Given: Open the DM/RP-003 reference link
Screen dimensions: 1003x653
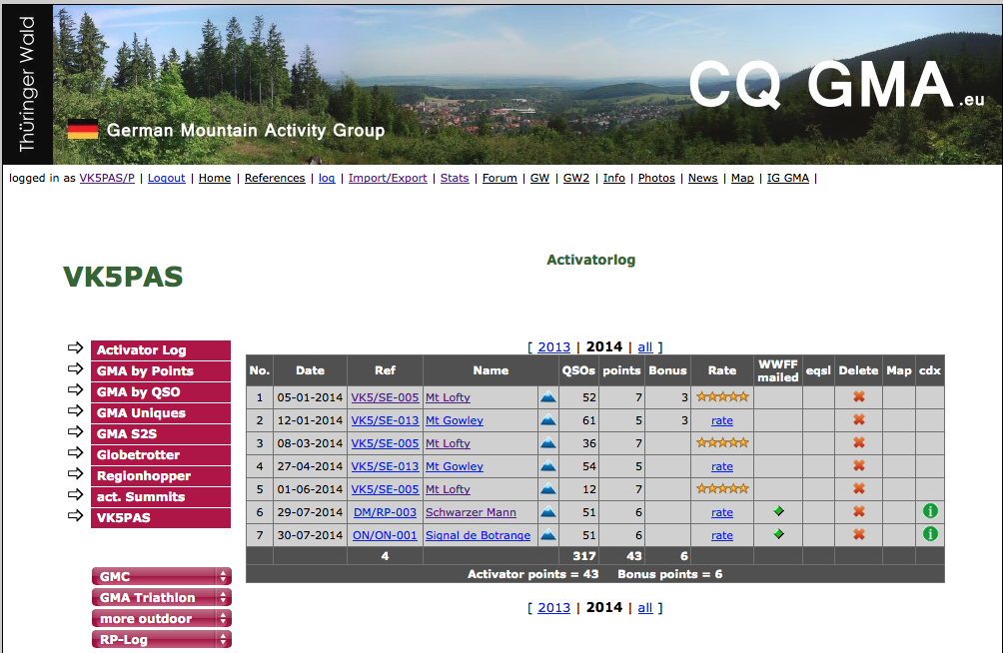Looking at the screenshot, I should point(385,512).
